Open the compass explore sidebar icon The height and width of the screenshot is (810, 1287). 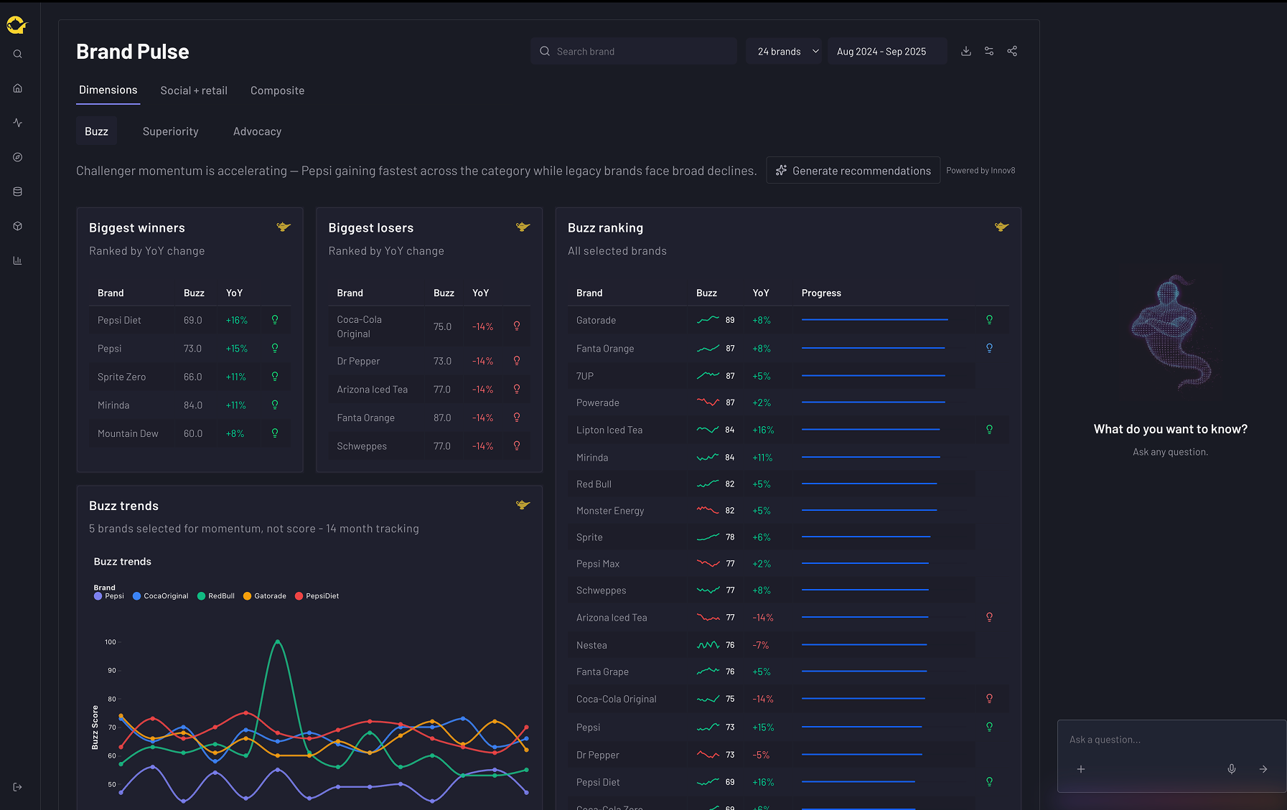coord(18,157)
